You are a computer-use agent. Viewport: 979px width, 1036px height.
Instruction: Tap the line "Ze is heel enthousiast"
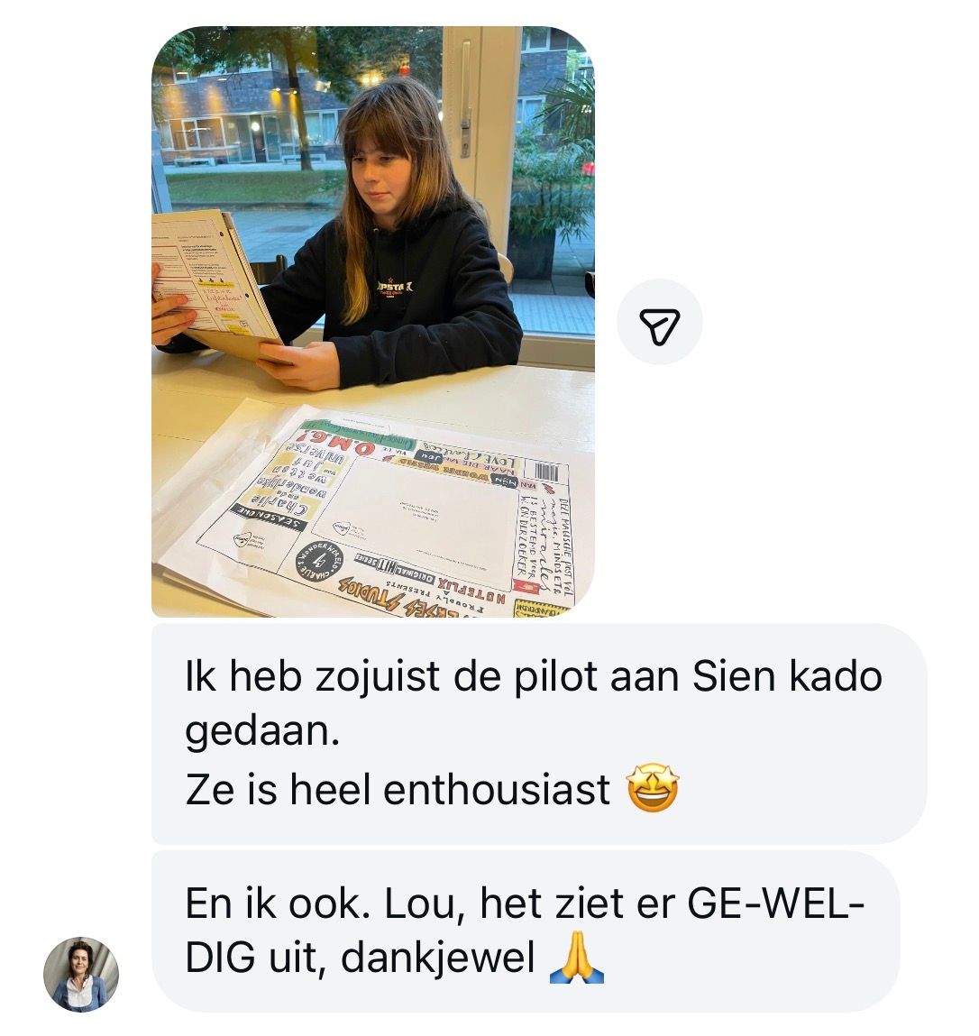pos(398,789)
